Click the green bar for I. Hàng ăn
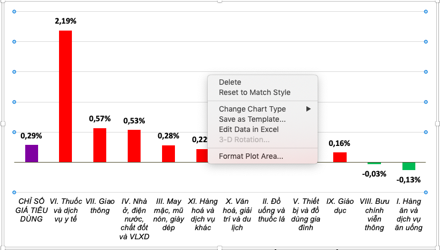 (x=409, y=166)
